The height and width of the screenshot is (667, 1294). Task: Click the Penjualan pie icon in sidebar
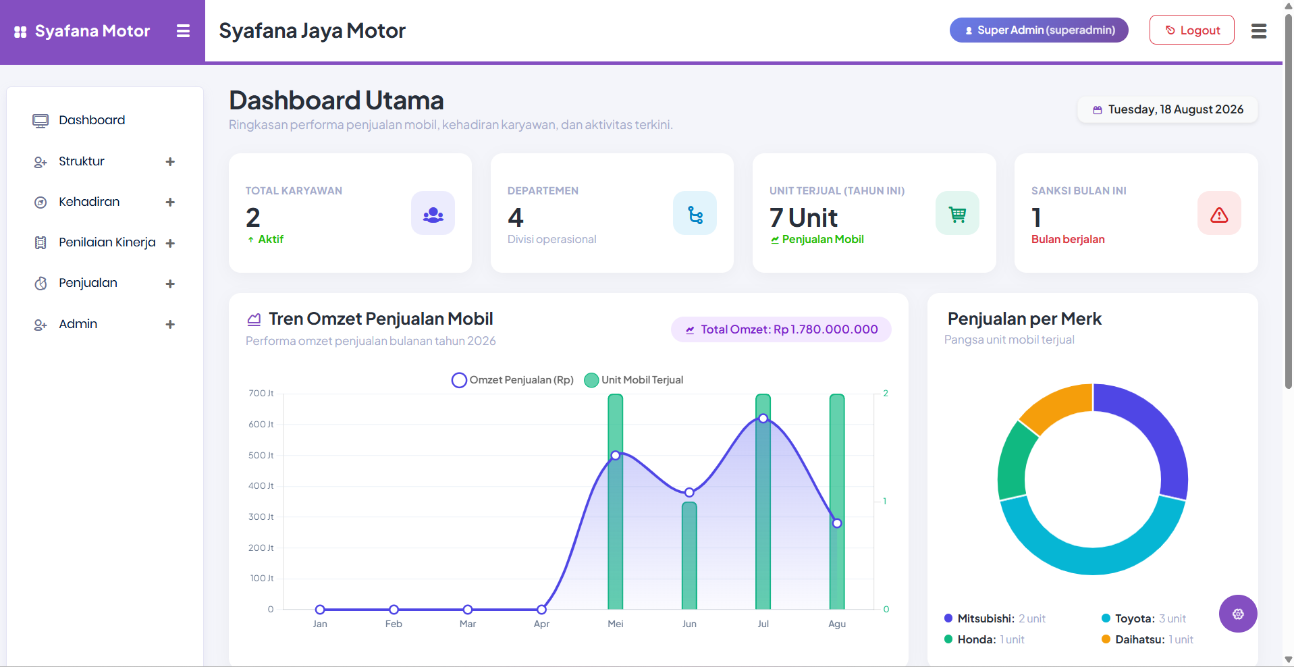[x=41, y=284]
